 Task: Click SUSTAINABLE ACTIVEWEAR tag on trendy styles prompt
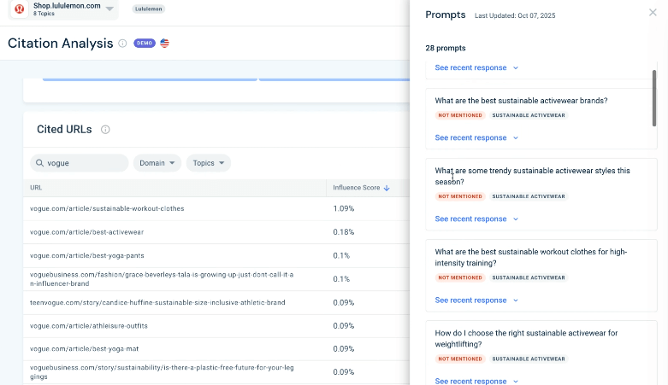(x=529, y=196)
